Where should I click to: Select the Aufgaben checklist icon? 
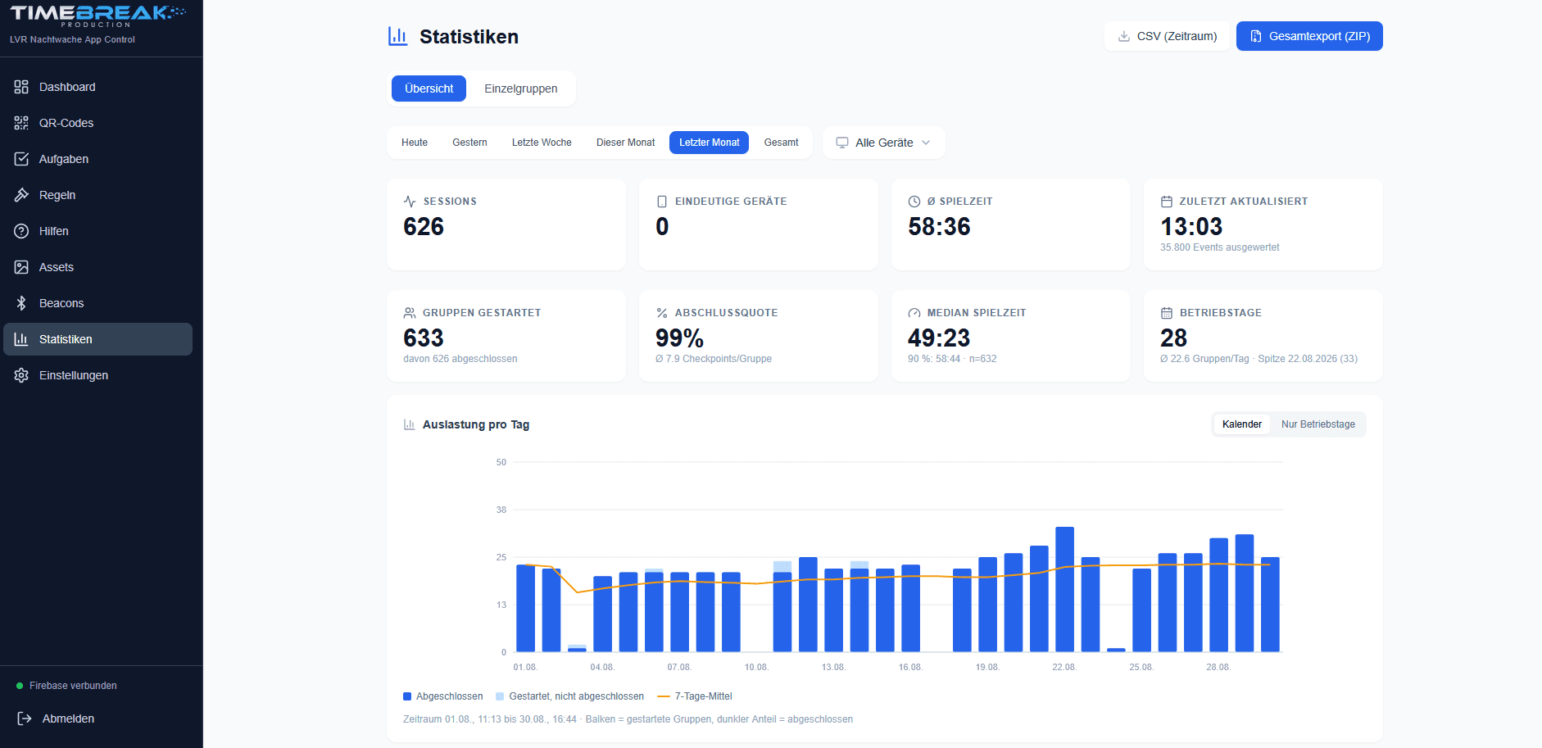coord(21,159)
